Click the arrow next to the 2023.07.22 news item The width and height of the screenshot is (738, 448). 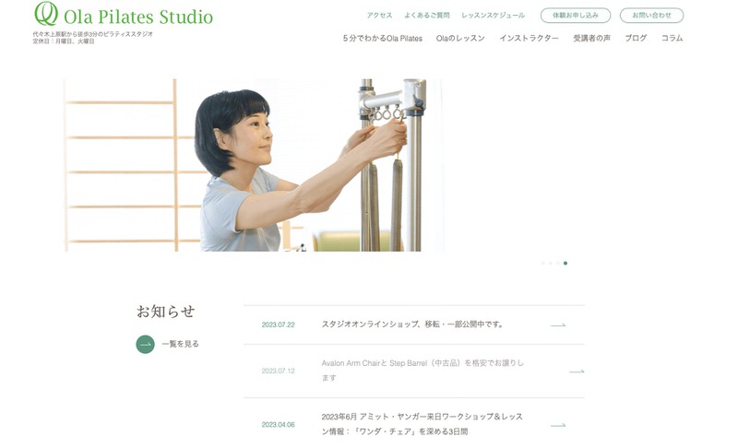click(x=558, y=324)
